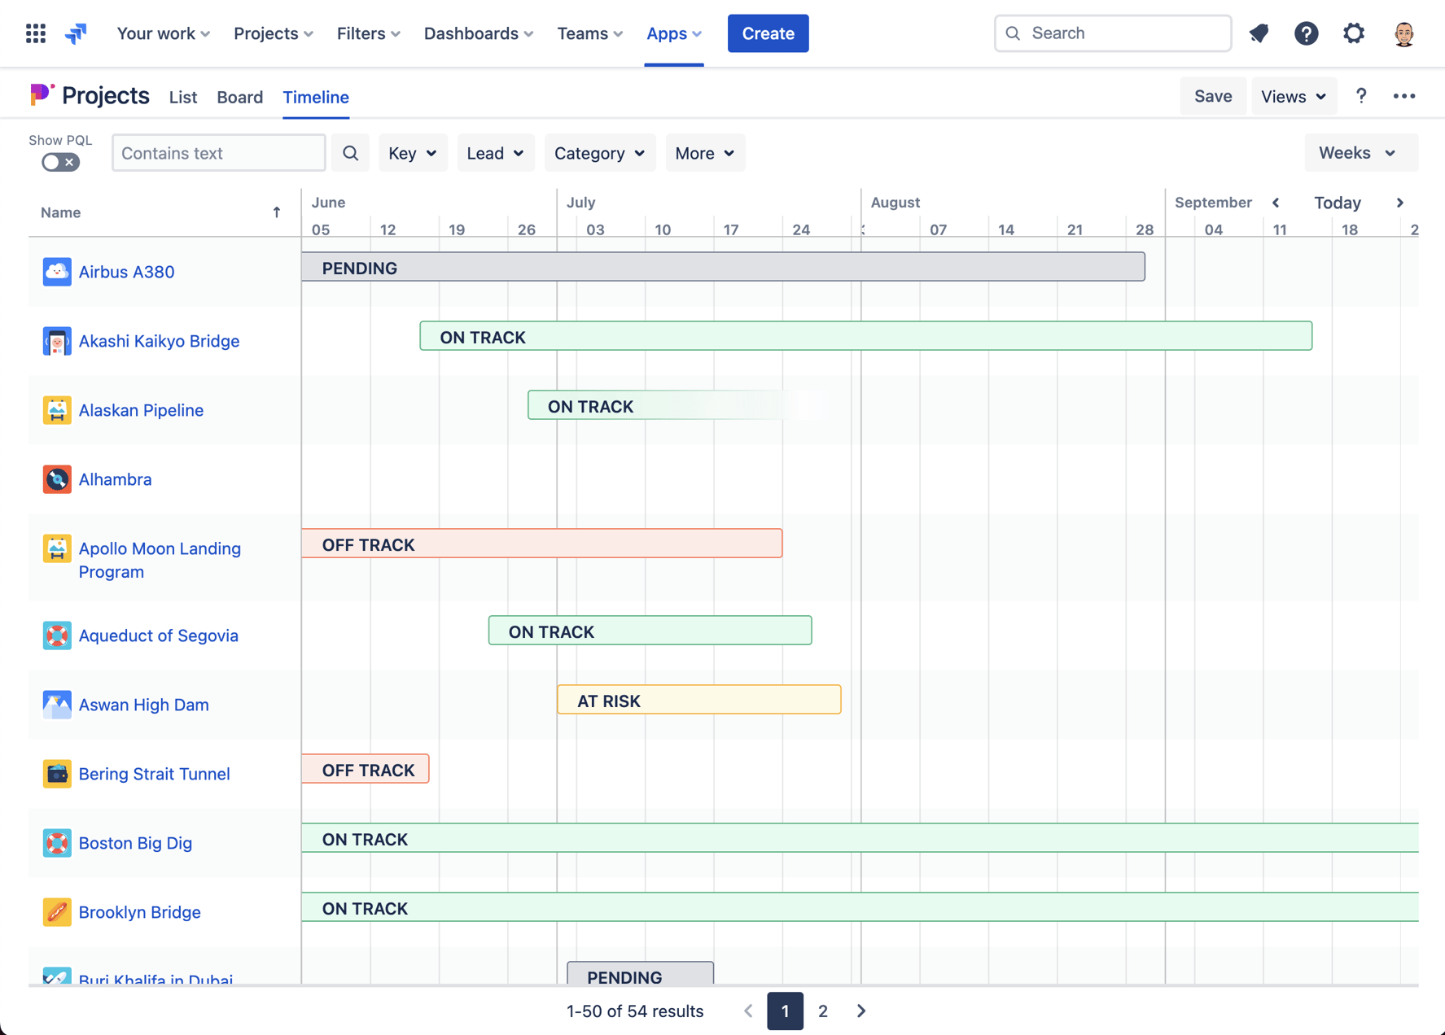1445x1035 pixels.
Task: Enable the Show PQL toggle
Action: click(59, 162)
